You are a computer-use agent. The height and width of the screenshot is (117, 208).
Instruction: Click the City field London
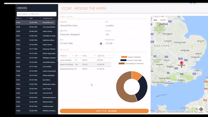pyautogui.click(x=126, y=26)
